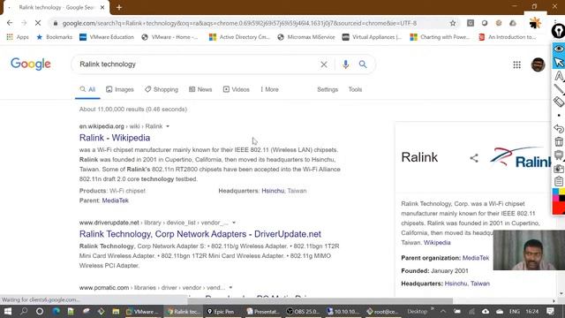Screen dimensions: 565x318
Task: Switch to the Videos tab
Action: (x=236, y=89)
